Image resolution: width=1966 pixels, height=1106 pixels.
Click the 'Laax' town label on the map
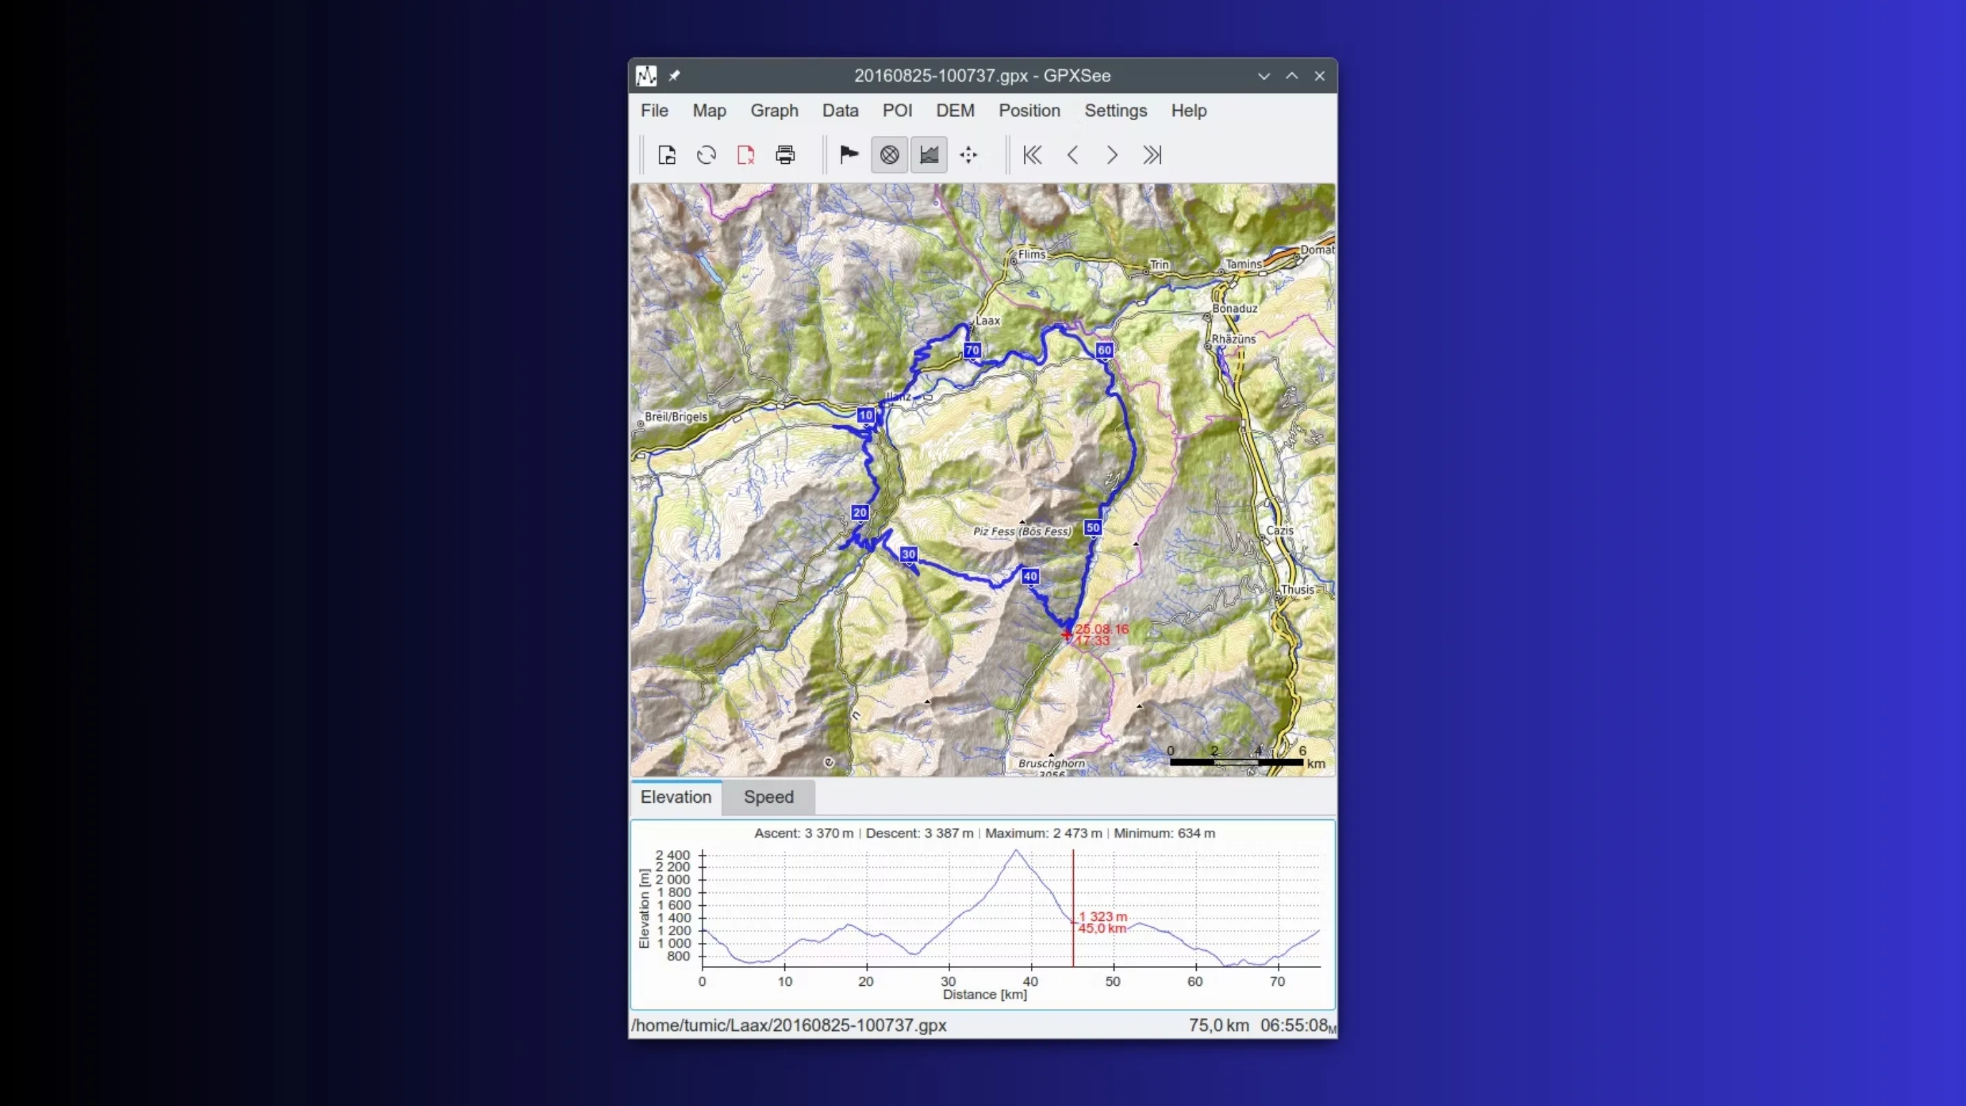[988, 321]
